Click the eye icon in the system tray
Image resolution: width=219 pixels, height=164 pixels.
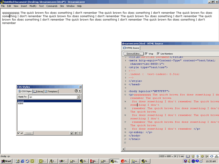tap(201, 161)
